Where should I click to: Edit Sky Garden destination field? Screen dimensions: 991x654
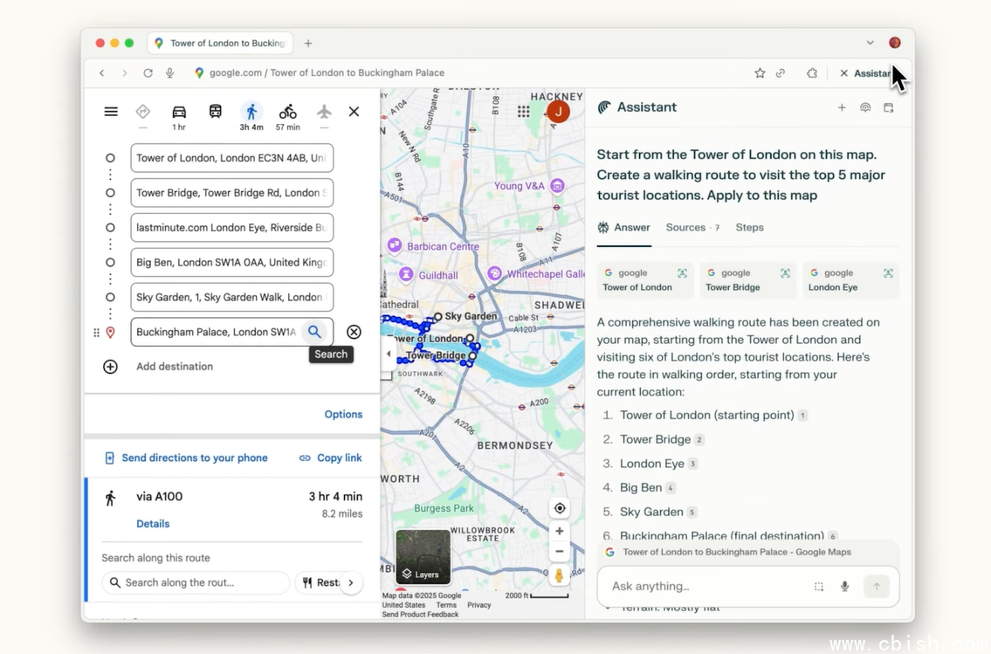(x=232, y=297)
